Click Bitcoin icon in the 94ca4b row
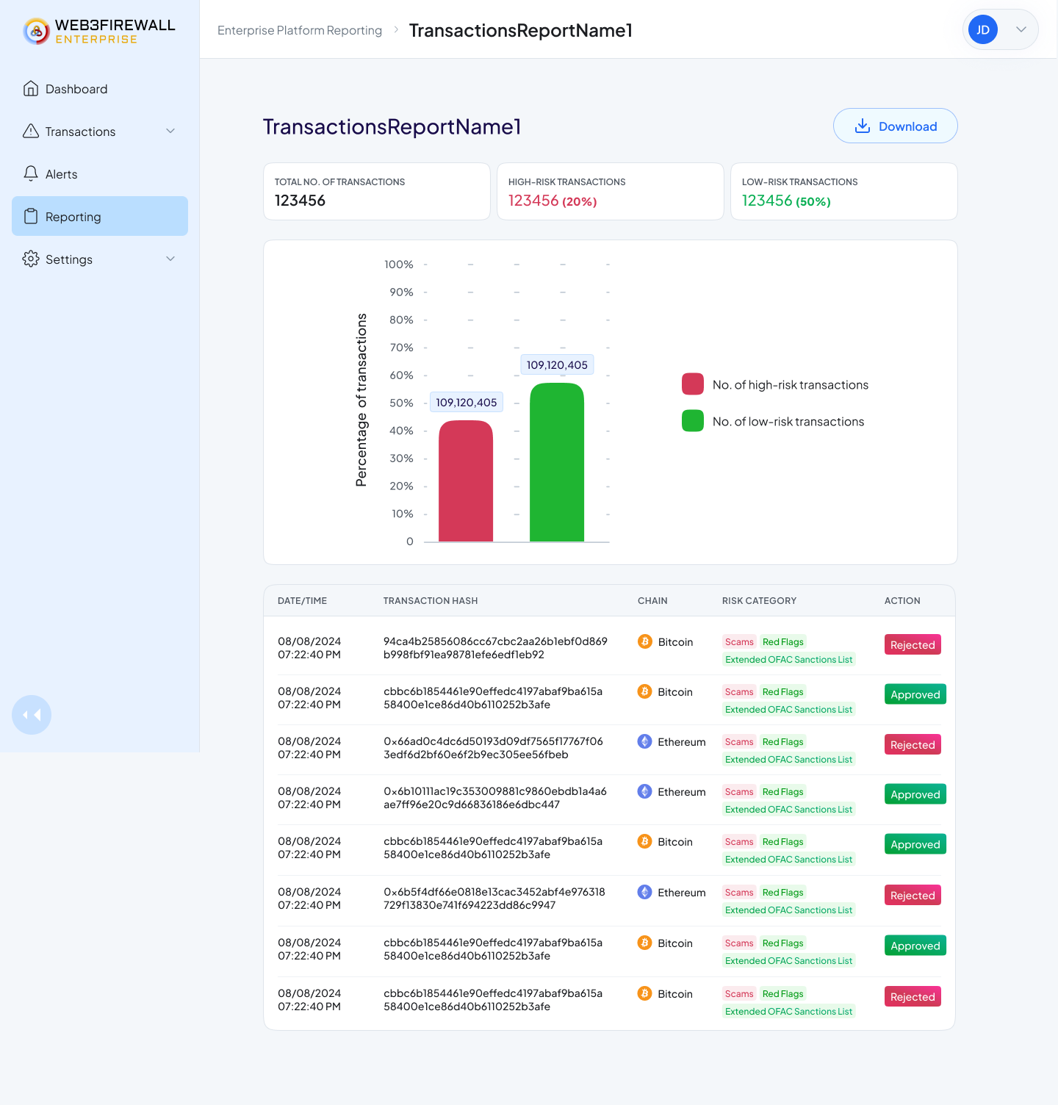This screenshot has height=1105, width=1058. (x=645, y=641)
